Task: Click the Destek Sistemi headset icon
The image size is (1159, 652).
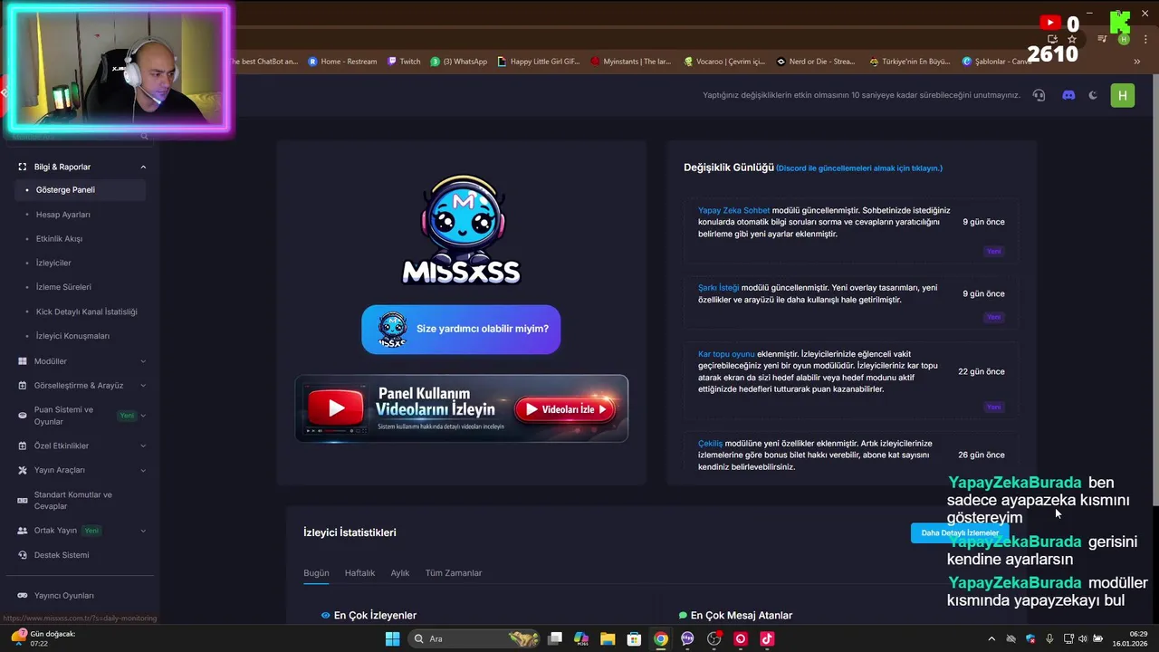Action: pos(23,555)
